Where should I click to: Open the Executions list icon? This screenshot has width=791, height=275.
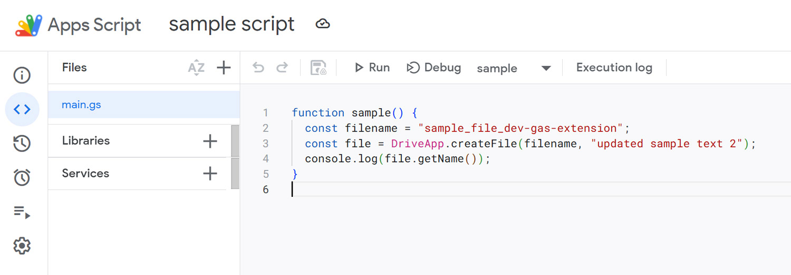(22, 212)
